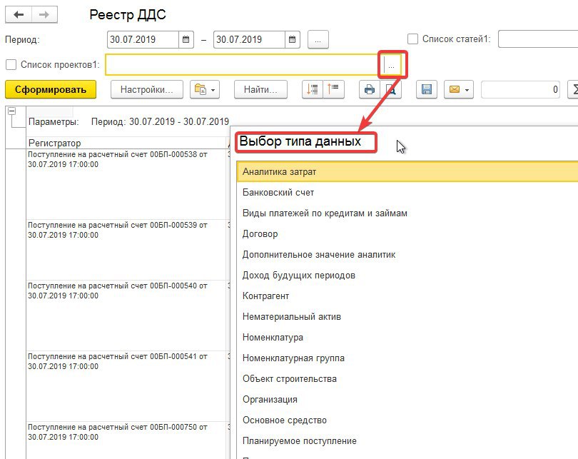578x459 pixels.
Task: Collapse all report groups icon
Action: tap(334, 90)
